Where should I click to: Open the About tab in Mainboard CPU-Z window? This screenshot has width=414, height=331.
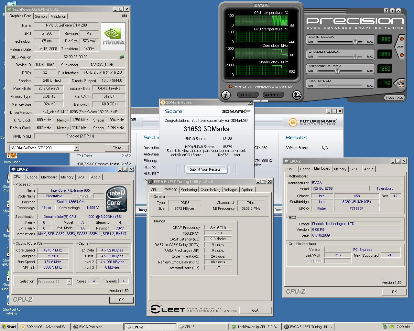(368, 169)
